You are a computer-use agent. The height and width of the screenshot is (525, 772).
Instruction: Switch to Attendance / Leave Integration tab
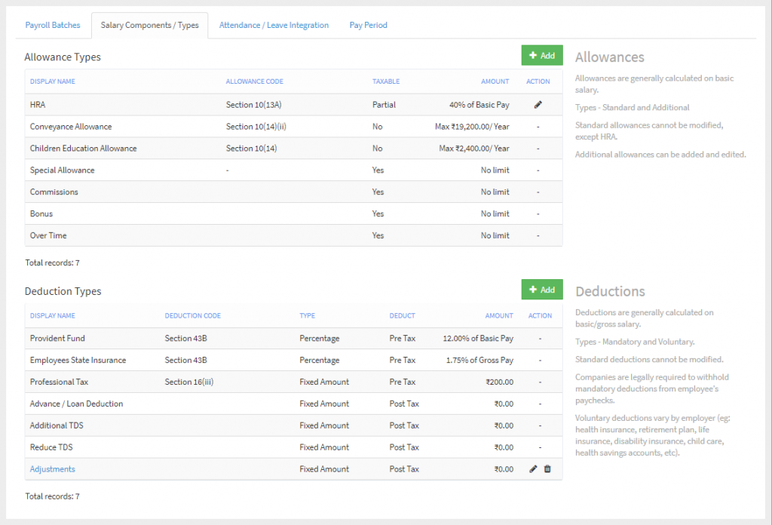[x=274, y=25]
